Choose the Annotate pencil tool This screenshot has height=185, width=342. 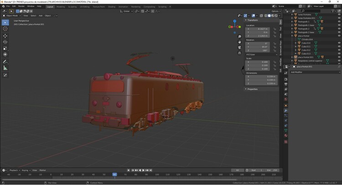pyautogui.click(x=5, y=62)
